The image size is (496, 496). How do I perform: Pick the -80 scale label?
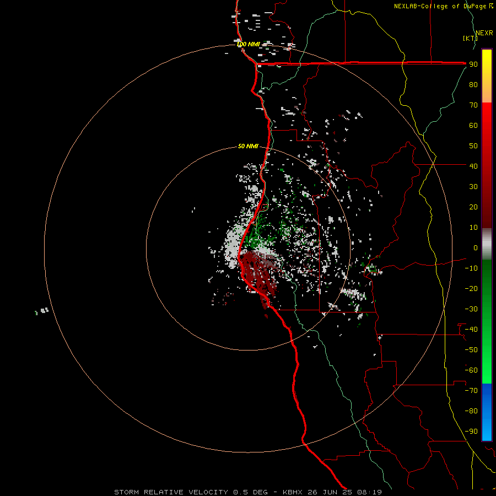(x=471, y=411)
